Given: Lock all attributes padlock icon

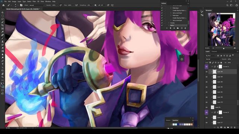Looking at the screenshot, I should click(221, 63).
